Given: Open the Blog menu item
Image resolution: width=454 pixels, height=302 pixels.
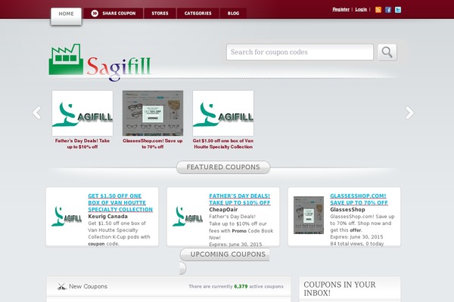Looking at the screenshot, I should (233, 14).
